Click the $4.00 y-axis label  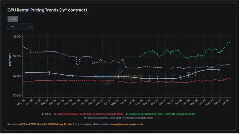click(x=17, y=56)
